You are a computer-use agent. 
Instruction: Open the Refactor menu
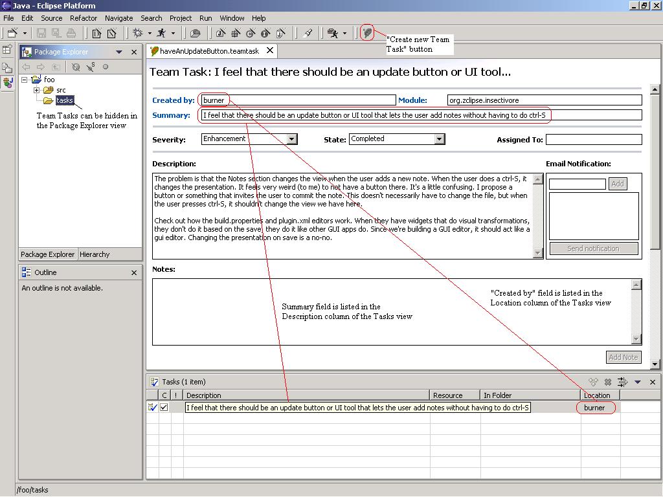click(84, 18)
